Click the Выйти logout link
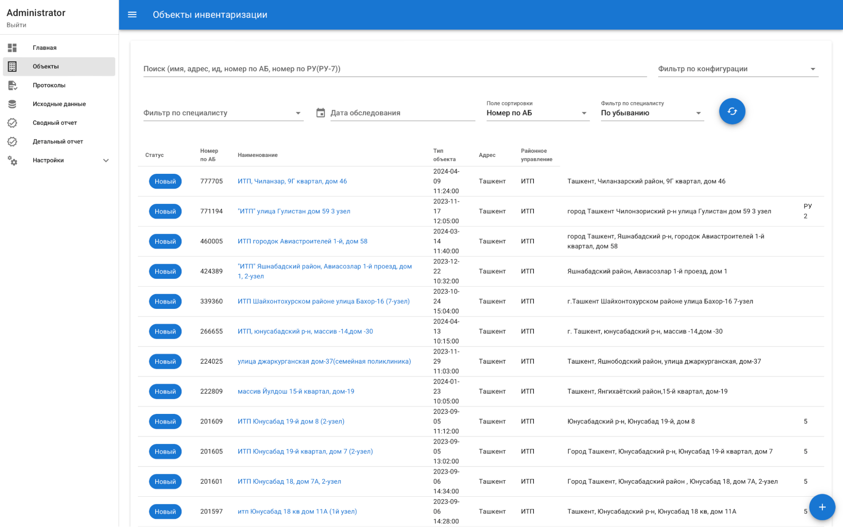843x527 pixels. [x=16, y=25]
